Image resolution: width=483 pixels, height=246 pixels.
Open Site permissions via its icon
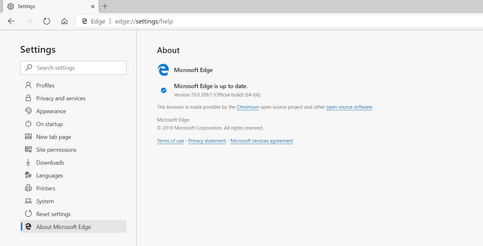point(28,150)
